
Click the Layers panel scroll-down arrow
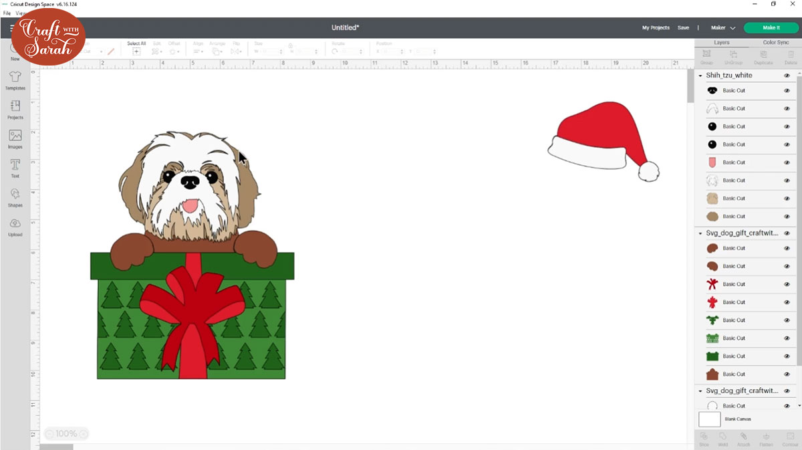point(799,406)
